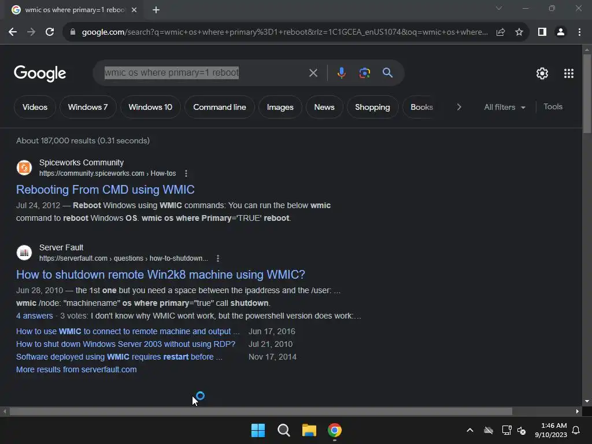Image resolution: width=592 pixels, height=444 pixels.
Task: Click the muted volume tray icon
Action: [x=522, y=430]
